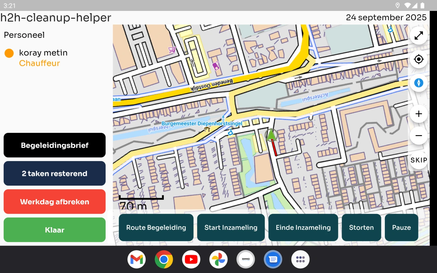Tap the Storten button
437x273 pixels.
point(361,227)
